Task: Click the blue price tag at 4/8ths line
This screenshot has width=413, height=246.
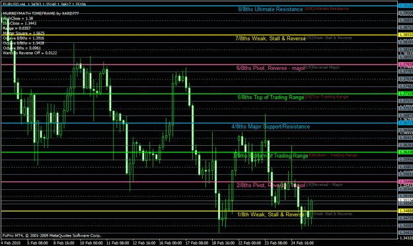Action: [x=405, y=123]
